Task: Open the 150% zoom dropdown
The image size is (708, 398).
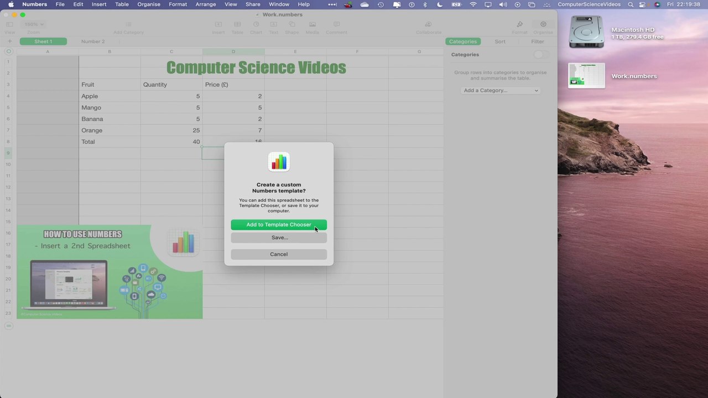Action: pos(34,24)
